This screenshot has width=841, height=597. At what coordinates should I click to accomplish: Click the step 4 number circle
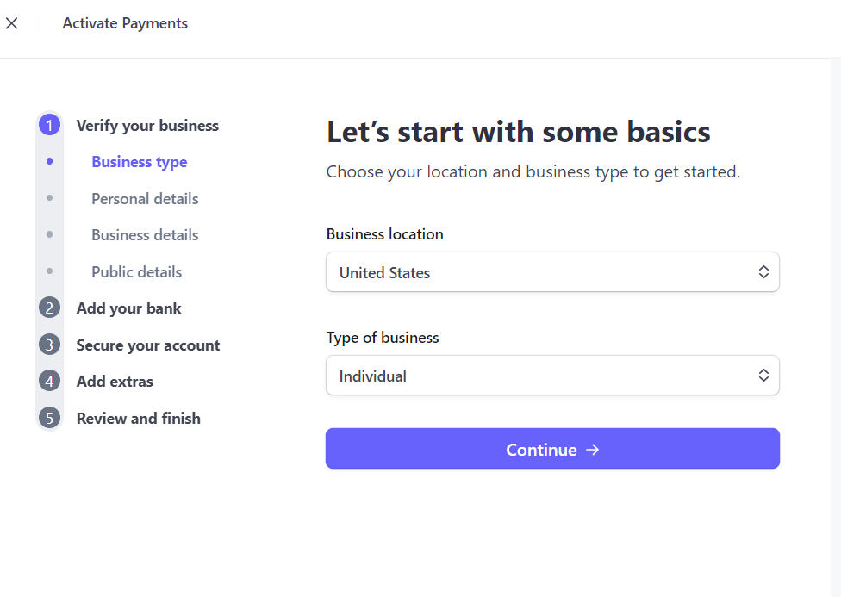pyautogui.click(x=49, y=382)
